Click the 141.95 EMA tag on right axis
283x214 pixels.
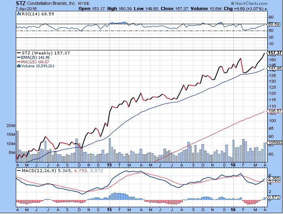click(275, 69)
